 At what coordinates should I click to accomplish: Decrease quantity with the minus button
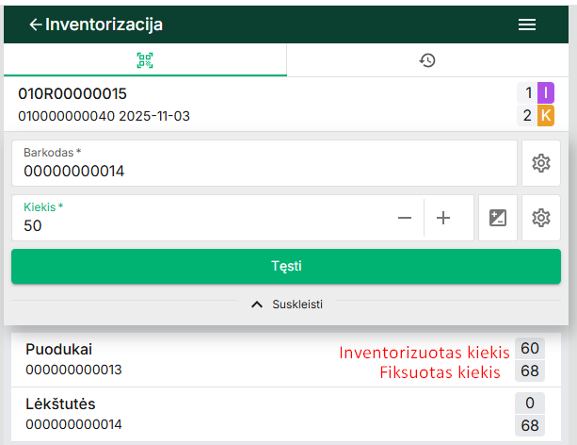(405, 218)
